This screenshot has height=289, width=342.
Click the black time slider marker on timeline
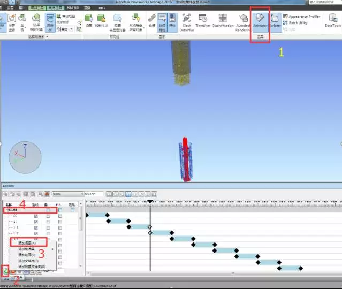pos(150,202)
